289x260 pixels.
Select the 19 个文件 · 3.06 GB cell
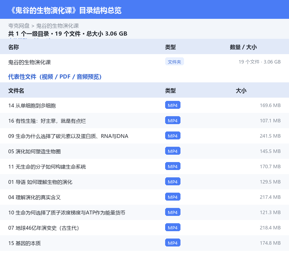260,62
